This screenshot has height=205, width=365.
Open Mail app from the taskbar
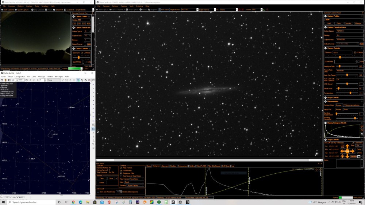pyautogui.click(x=102, y=202)
